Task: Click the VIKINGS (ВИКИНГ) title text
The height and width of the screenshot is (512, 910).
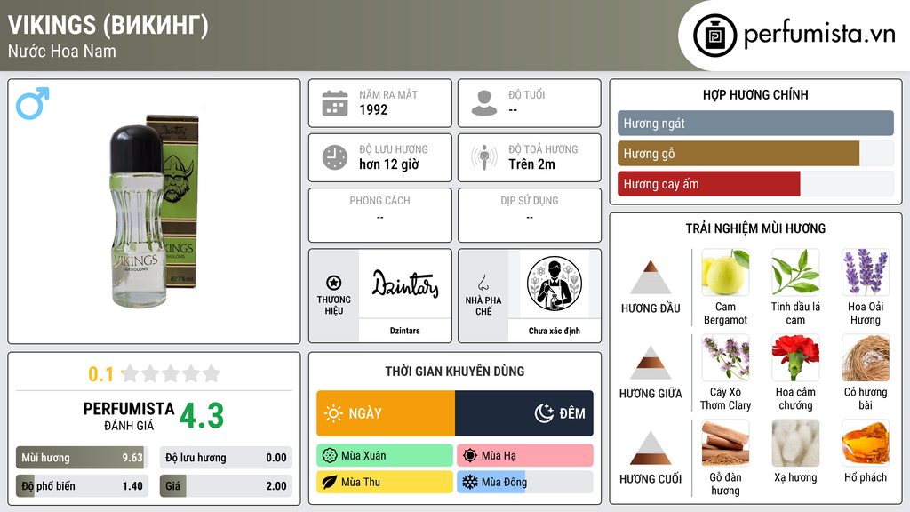Action: click(x=108, y=25)
